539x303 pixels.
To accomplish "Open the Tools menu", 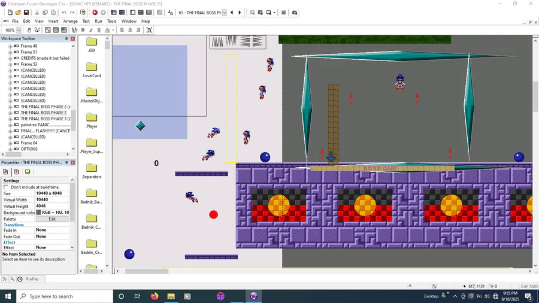I will click(111, 21).
